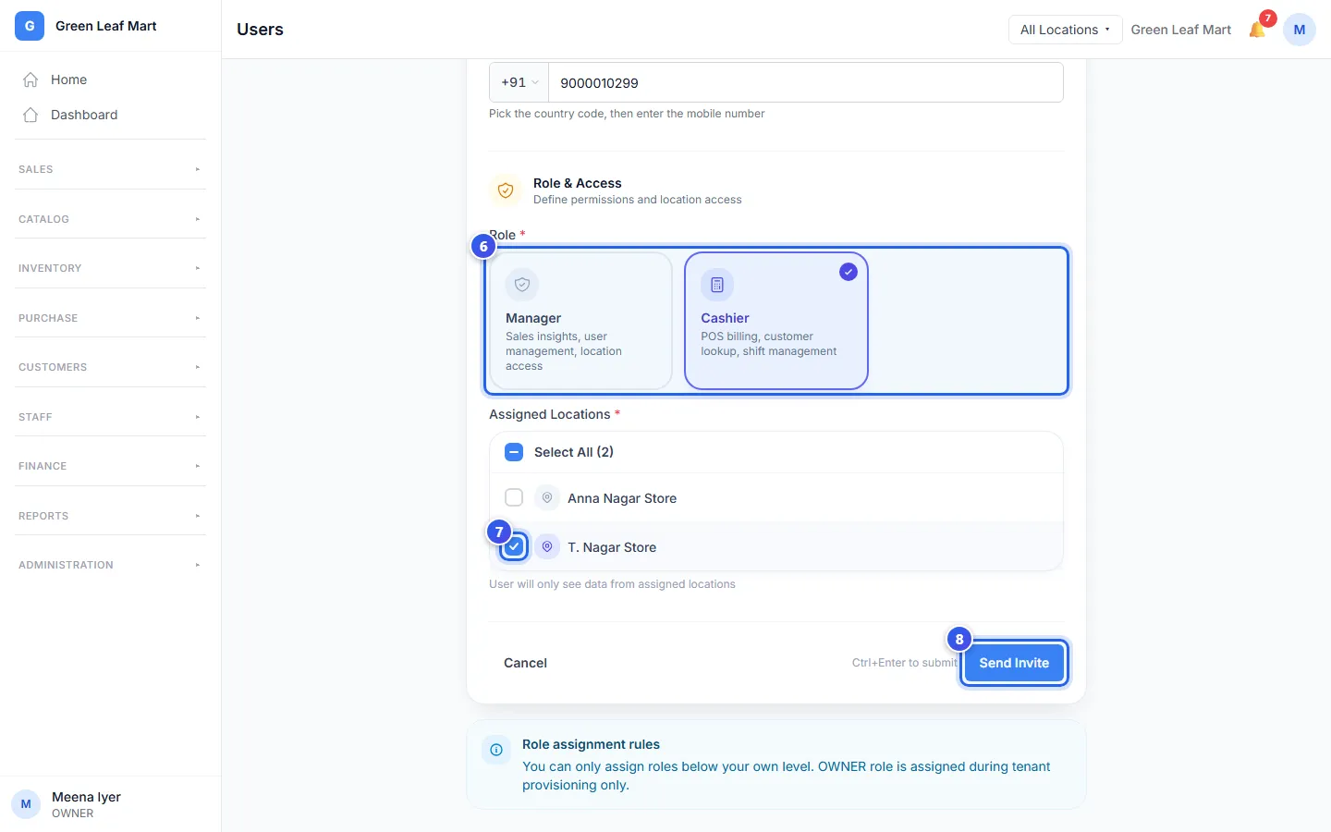Click the T. Nagar Store location pin icon
Screen dimensions: 1331x832
[x=547, y=547]
